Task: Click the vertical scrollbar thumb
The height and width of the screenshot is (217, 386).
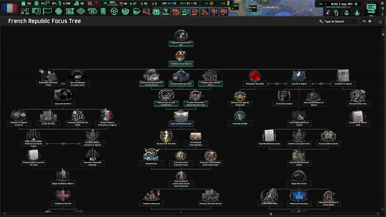Action: coord(383,34)
